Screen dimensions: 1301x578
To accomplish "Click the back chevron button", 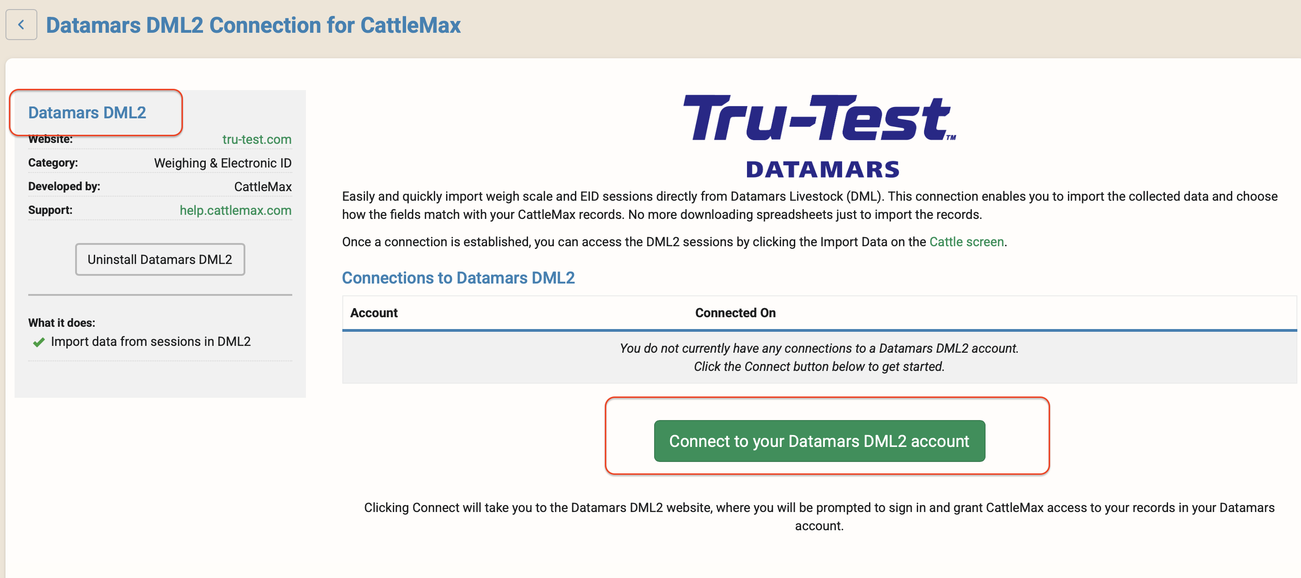I will click(21, 25).
